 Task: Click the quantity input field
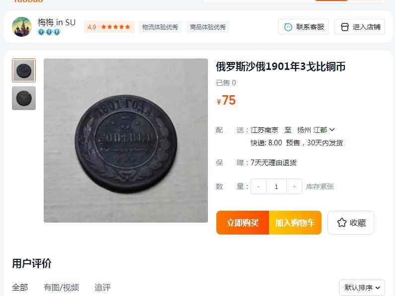tap(276, 186)
